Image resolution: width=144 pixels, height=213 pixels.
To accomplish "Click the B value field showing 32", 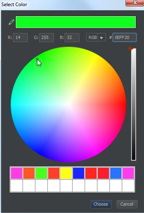I will pyautogui.click(x=72, y=38).
